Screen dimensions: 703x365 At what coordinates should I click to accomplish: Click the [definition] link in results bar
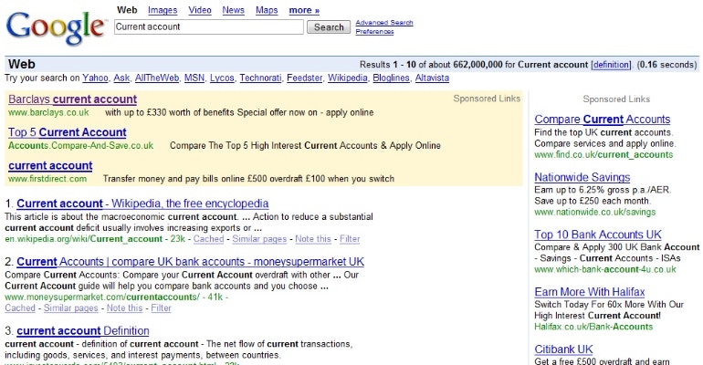pyautogui.click(x=610, y=65)
